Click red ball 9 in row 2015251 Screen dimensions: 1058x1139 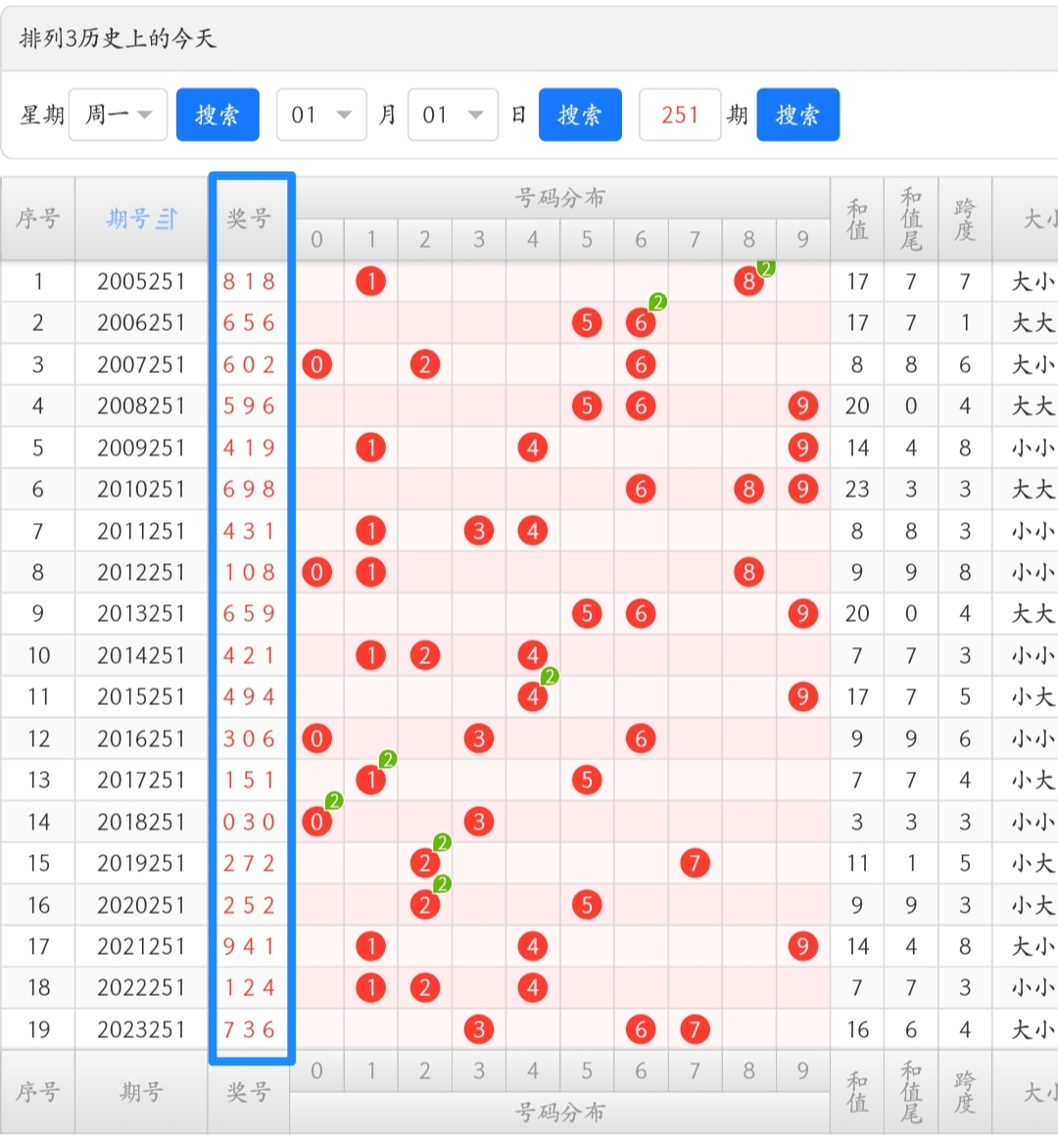click(x=802, y=696)
